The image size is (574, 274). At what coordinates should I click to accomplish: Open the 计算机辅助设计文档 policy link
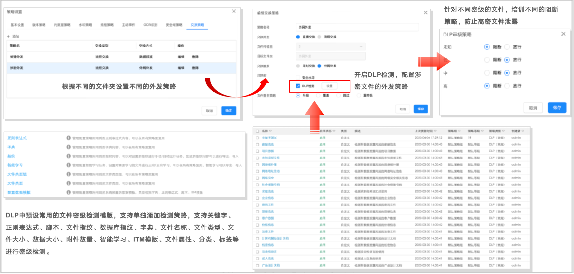(275, 238)
